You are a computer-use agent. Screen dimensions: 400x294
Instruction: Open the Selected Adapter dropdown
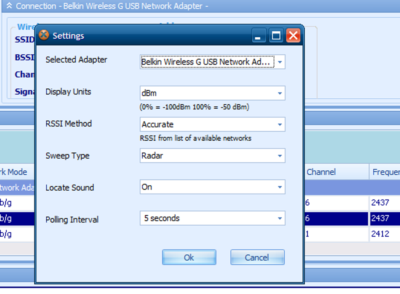[x=212, y=62]
